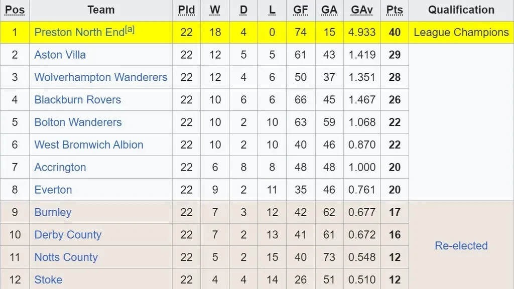Click the GF column header

(x=301, y=10)
